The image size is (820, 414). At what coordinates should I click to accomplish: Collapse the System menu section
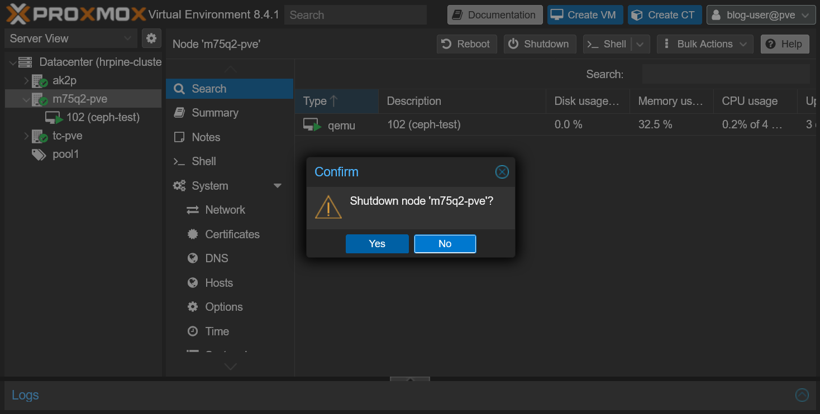click(x=278, y=186)
